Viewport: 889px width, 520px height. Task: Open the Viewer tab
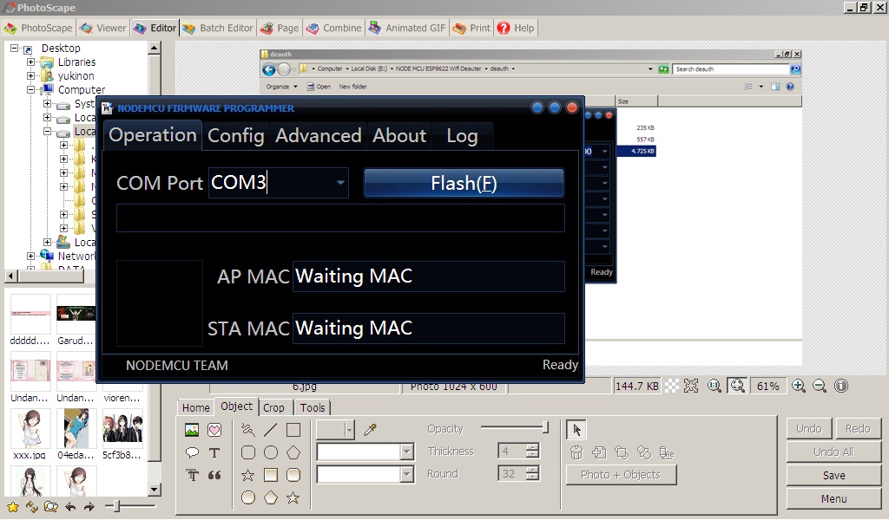click(x=103, y=28)
